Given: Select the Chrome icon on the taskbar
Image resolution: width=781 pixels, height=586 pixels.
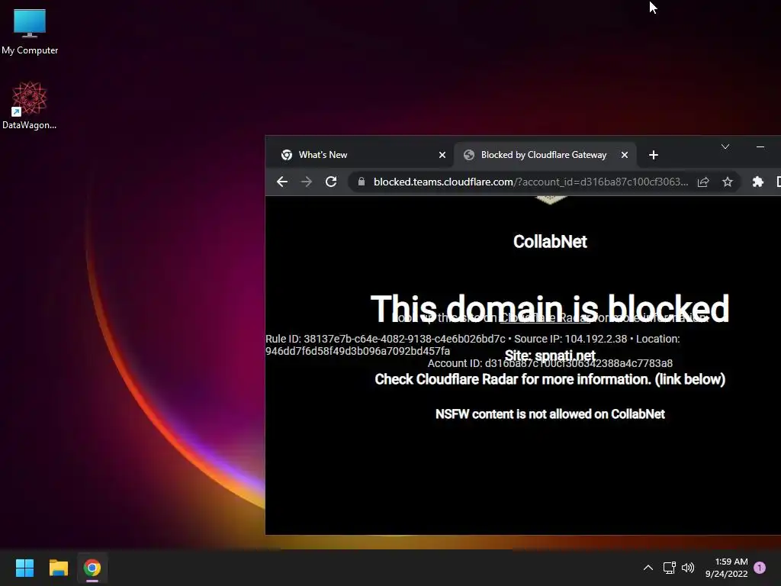Looking at the screenshot, I should pos(92,568).
